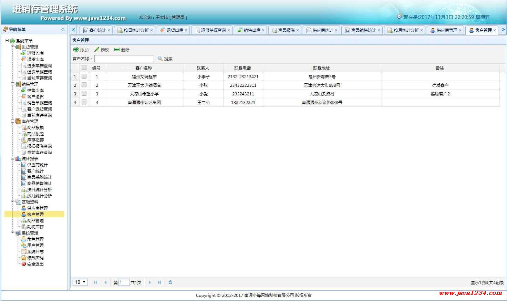Viewport: 507px width, 301px height.
Task: Click the pagination refresh icon
Action: 170,282
